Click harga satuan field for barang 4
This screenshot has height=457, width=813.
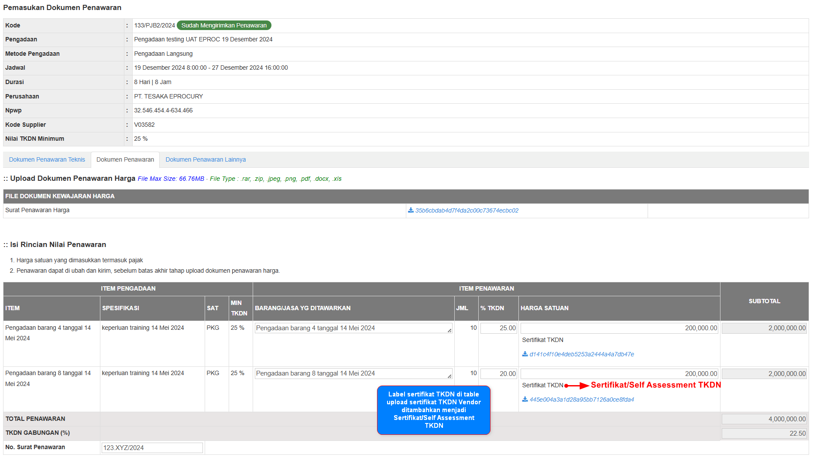coord(619,328)
